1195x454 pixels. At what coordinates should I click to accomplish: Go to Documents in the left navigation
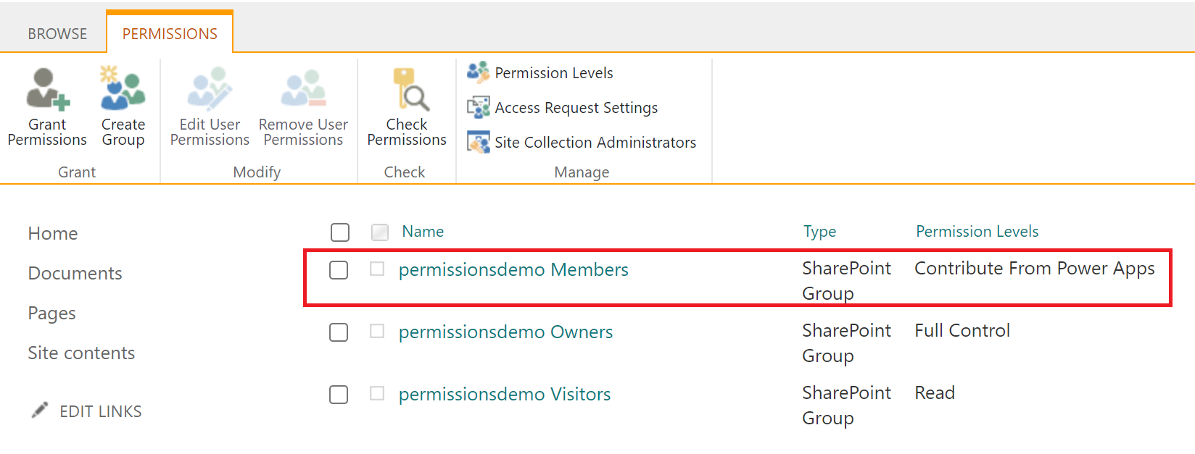pyautogui.click(x=75, y=274)
